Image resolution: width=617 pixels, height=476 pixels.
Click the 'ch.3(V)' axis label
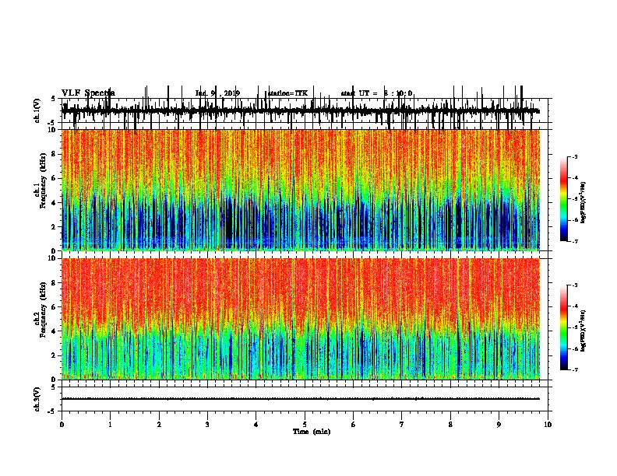(x=37, y=399)
